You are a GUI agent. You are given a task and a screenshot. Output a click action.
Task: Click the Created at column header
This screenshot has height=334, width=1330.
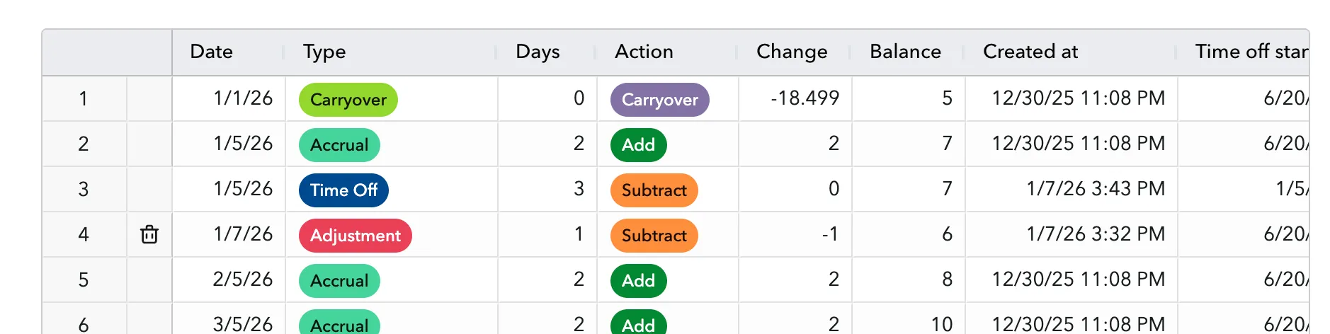(x=1071, y=52)
